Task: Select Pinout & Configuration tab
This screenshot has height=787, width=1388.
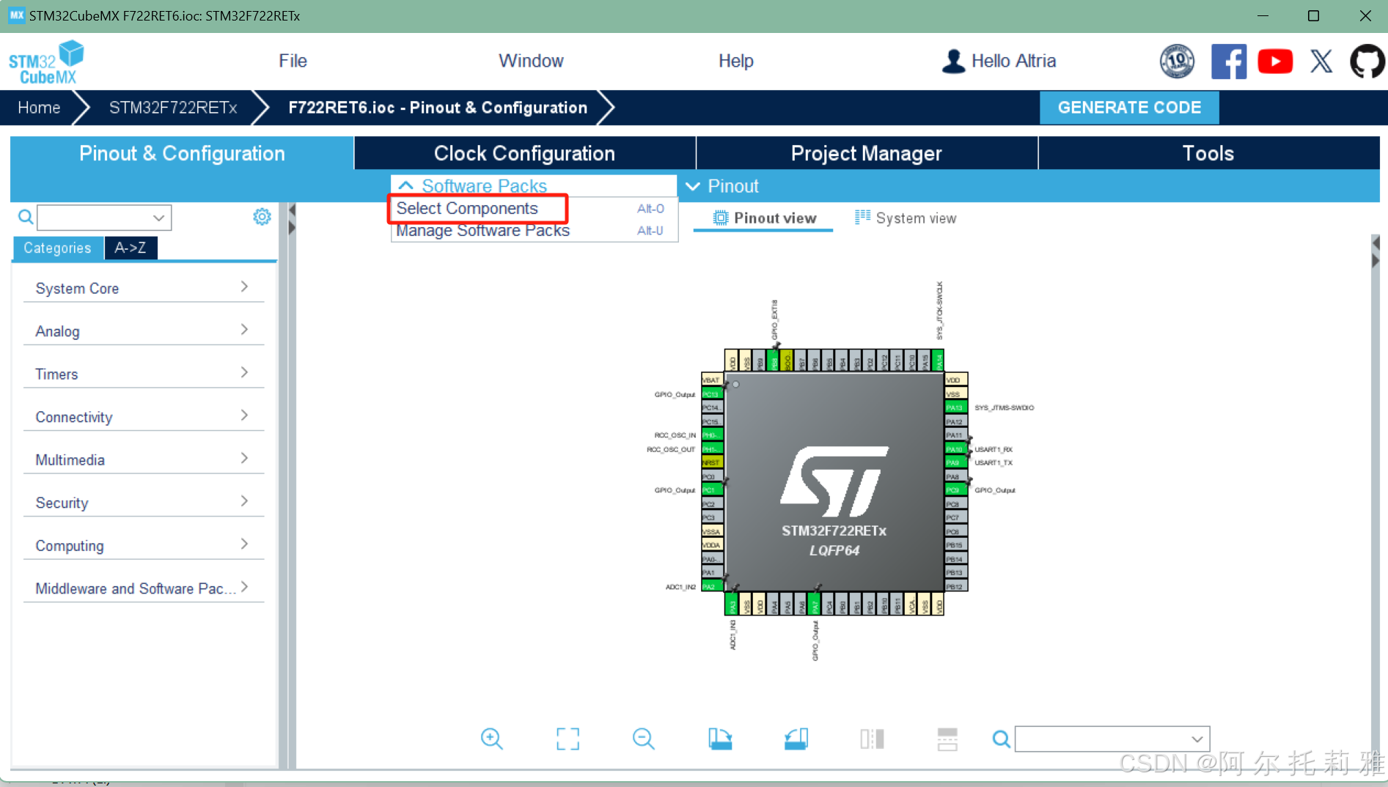Action: tap(182, 153)
